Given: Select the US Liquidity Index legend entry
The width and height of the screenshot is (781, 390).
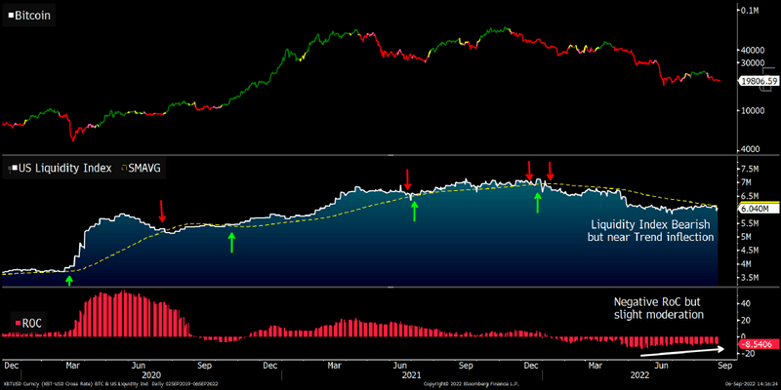Looking at the screenshot, I should click(x=61, y=168).
